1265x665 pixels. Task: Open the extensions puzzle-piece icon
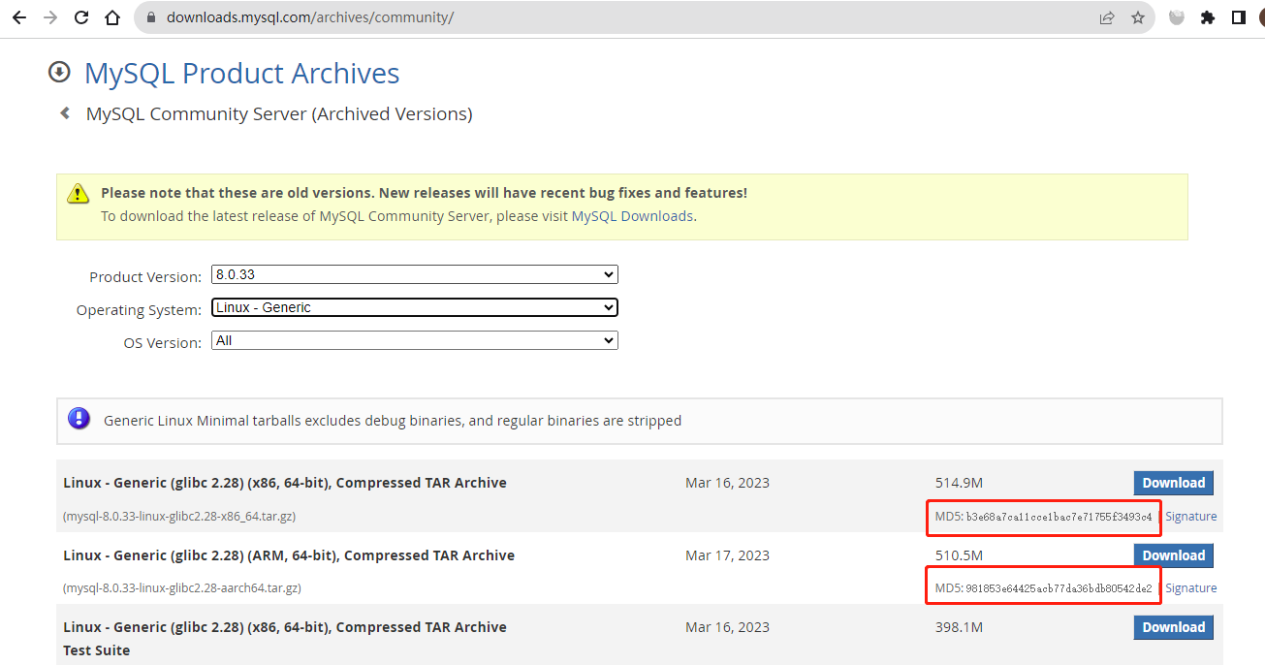pyautogui.click(x=1208, y=17)
